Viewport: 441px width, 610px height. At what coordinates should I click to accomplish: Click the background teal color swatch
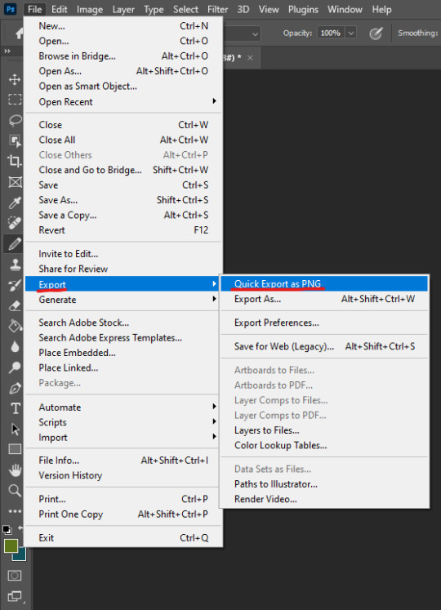tap(21, 555)
